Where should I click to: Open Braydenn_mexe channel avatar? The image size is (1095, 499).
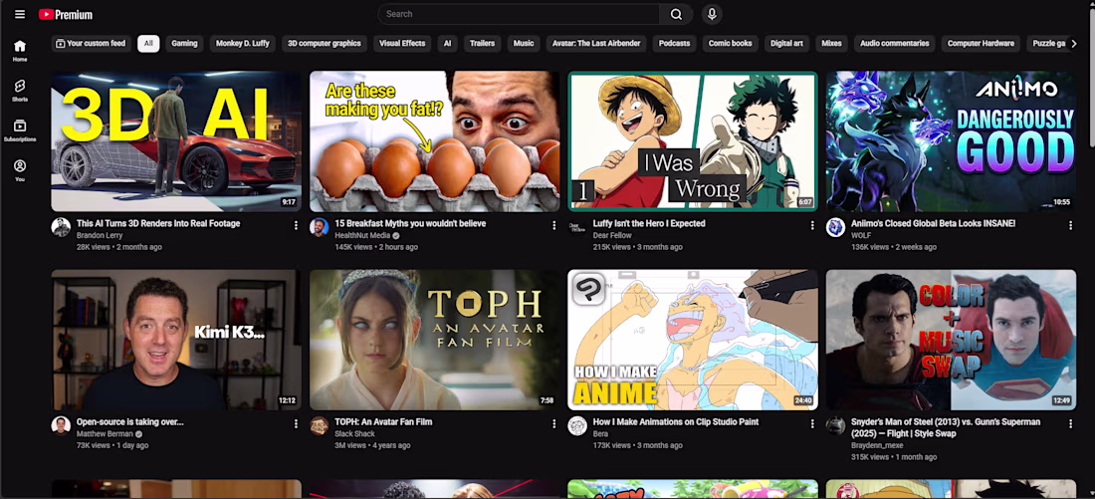836,425
